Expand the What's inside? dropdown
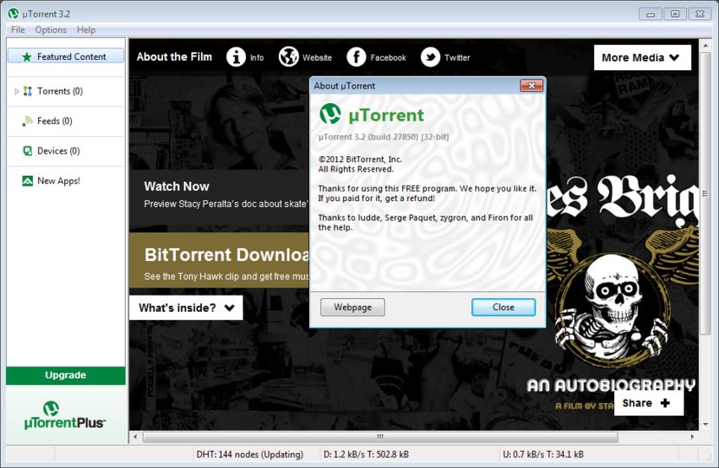The height and width of the screenshot is (468, 719). pos(185,308)
